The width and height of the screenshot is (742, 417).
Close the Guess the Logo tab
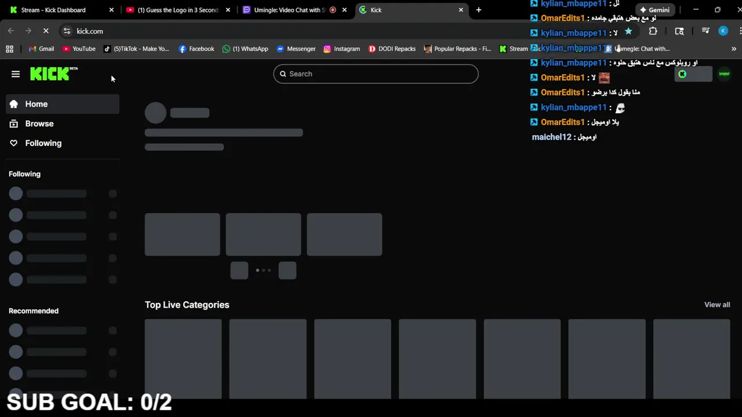pos(228,10)
